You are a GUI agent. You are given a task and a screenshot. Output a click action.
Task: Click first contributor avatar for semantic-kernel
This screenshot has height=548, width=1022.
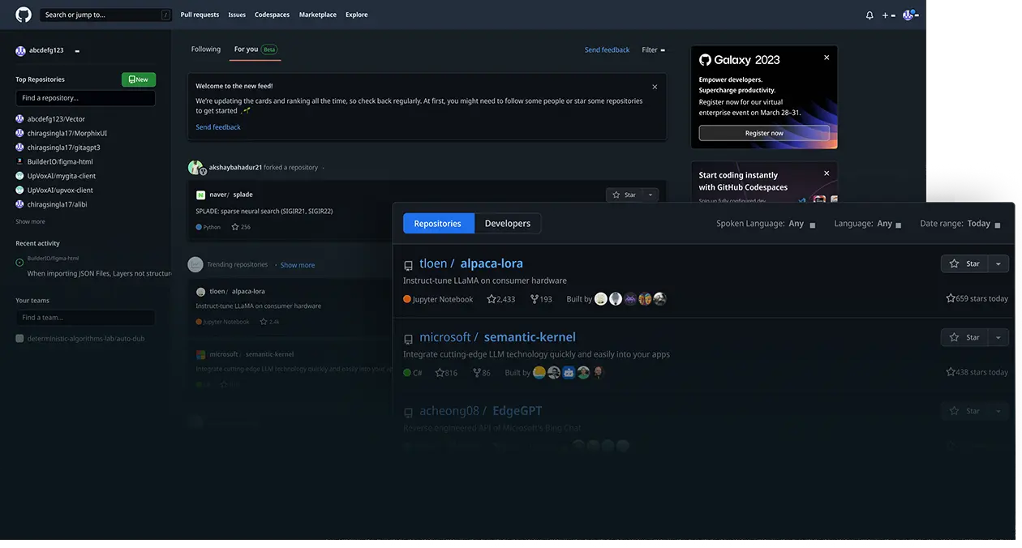pyautogui.click(x=539, y=373)
